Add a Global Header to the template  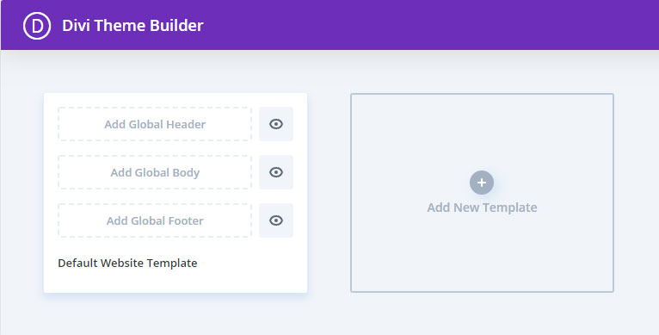click(155, 124)
